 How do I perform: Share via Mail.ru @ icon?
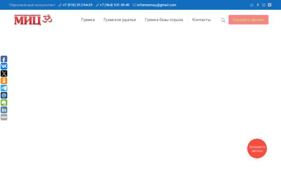(x=4, y=95)
